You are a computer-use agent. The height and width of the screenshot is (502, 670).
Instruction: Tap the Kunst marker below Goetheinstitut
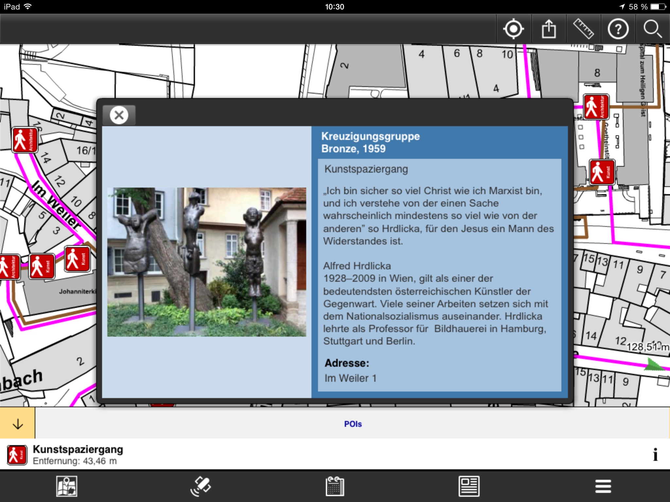click(602, 172)
